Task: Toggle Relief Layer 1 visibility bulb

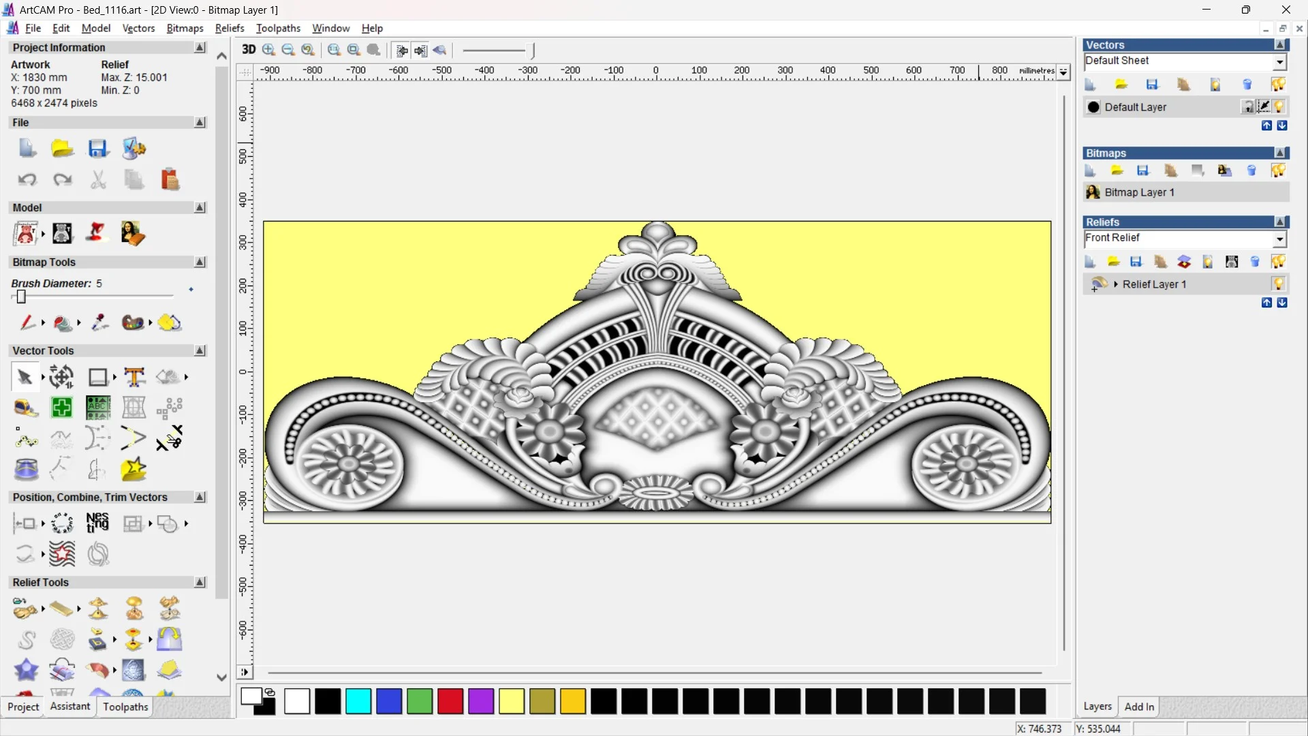Action: click(x=1278, y=283)
